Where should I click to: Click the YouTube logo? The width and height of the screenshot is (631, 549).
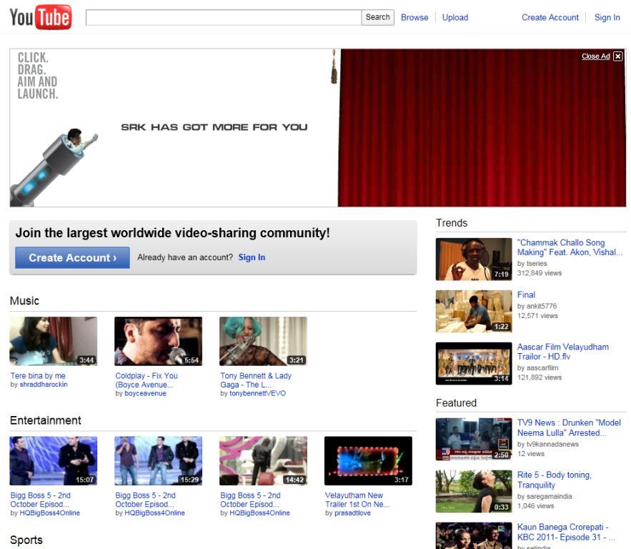pyautogui.click(x=41, y=17)
